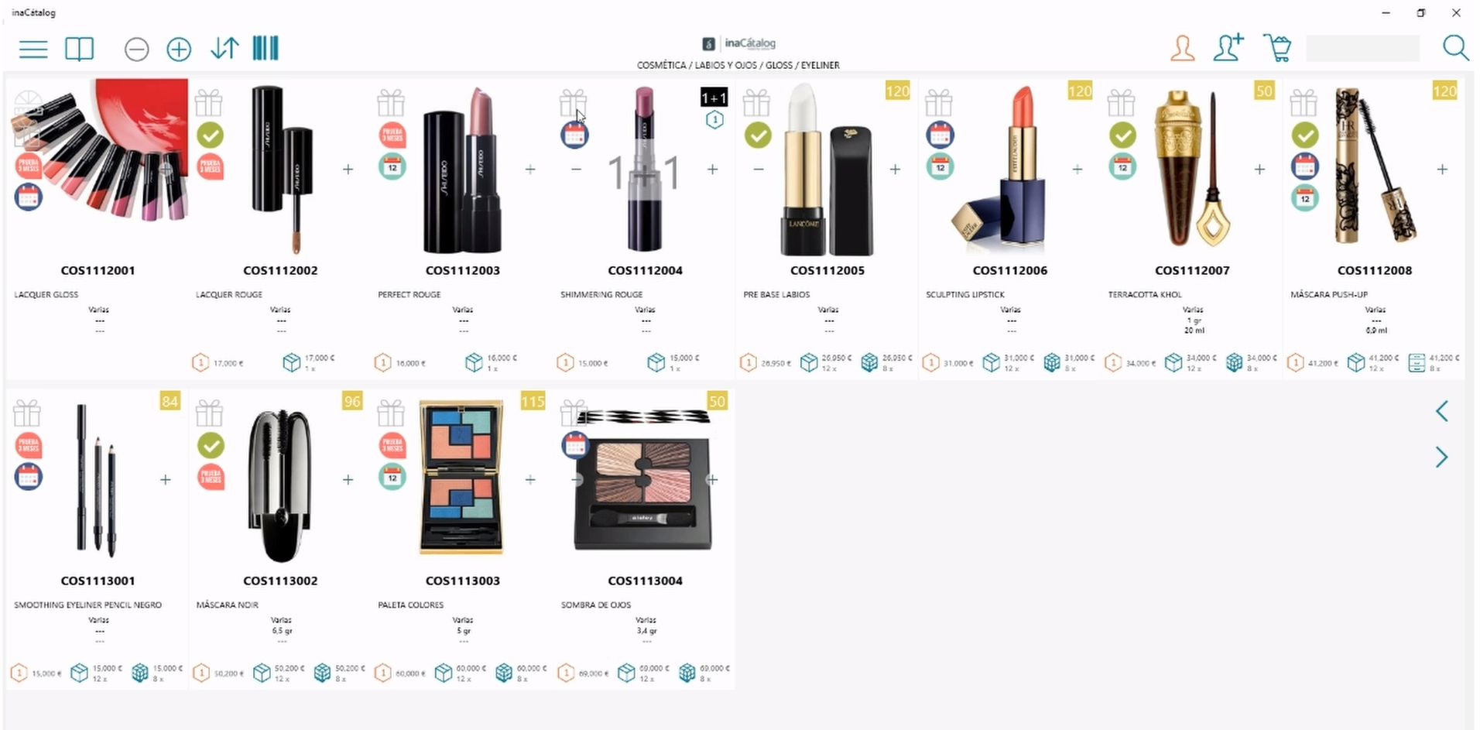
Task: Open the customer profile icon
Action: pos(1182,49)
